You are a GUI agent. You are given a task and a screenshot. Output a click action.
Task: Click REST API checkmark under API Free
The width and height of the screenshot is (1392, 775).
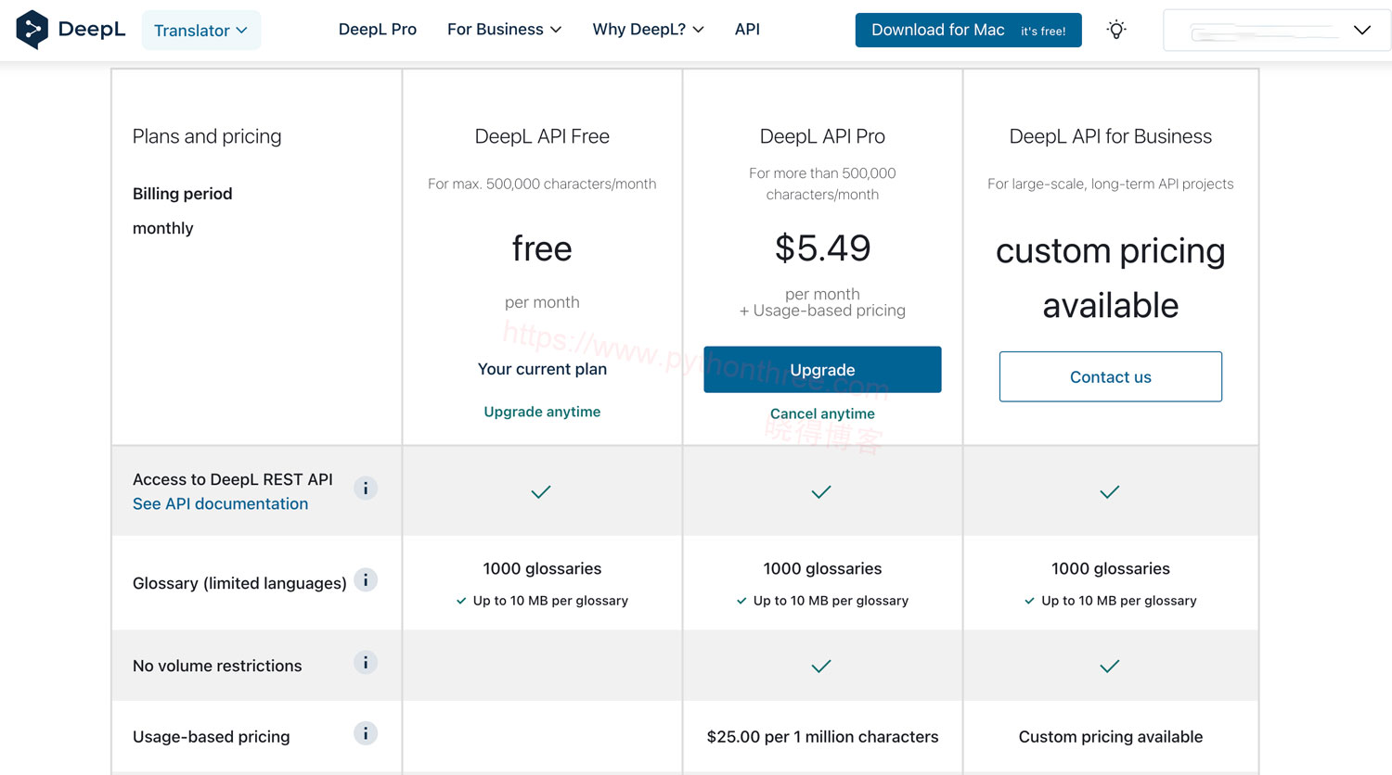click(541, 492)
